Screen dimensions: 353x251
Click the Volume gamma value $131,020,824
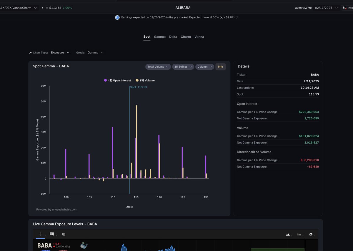click(x=309, y=136)
